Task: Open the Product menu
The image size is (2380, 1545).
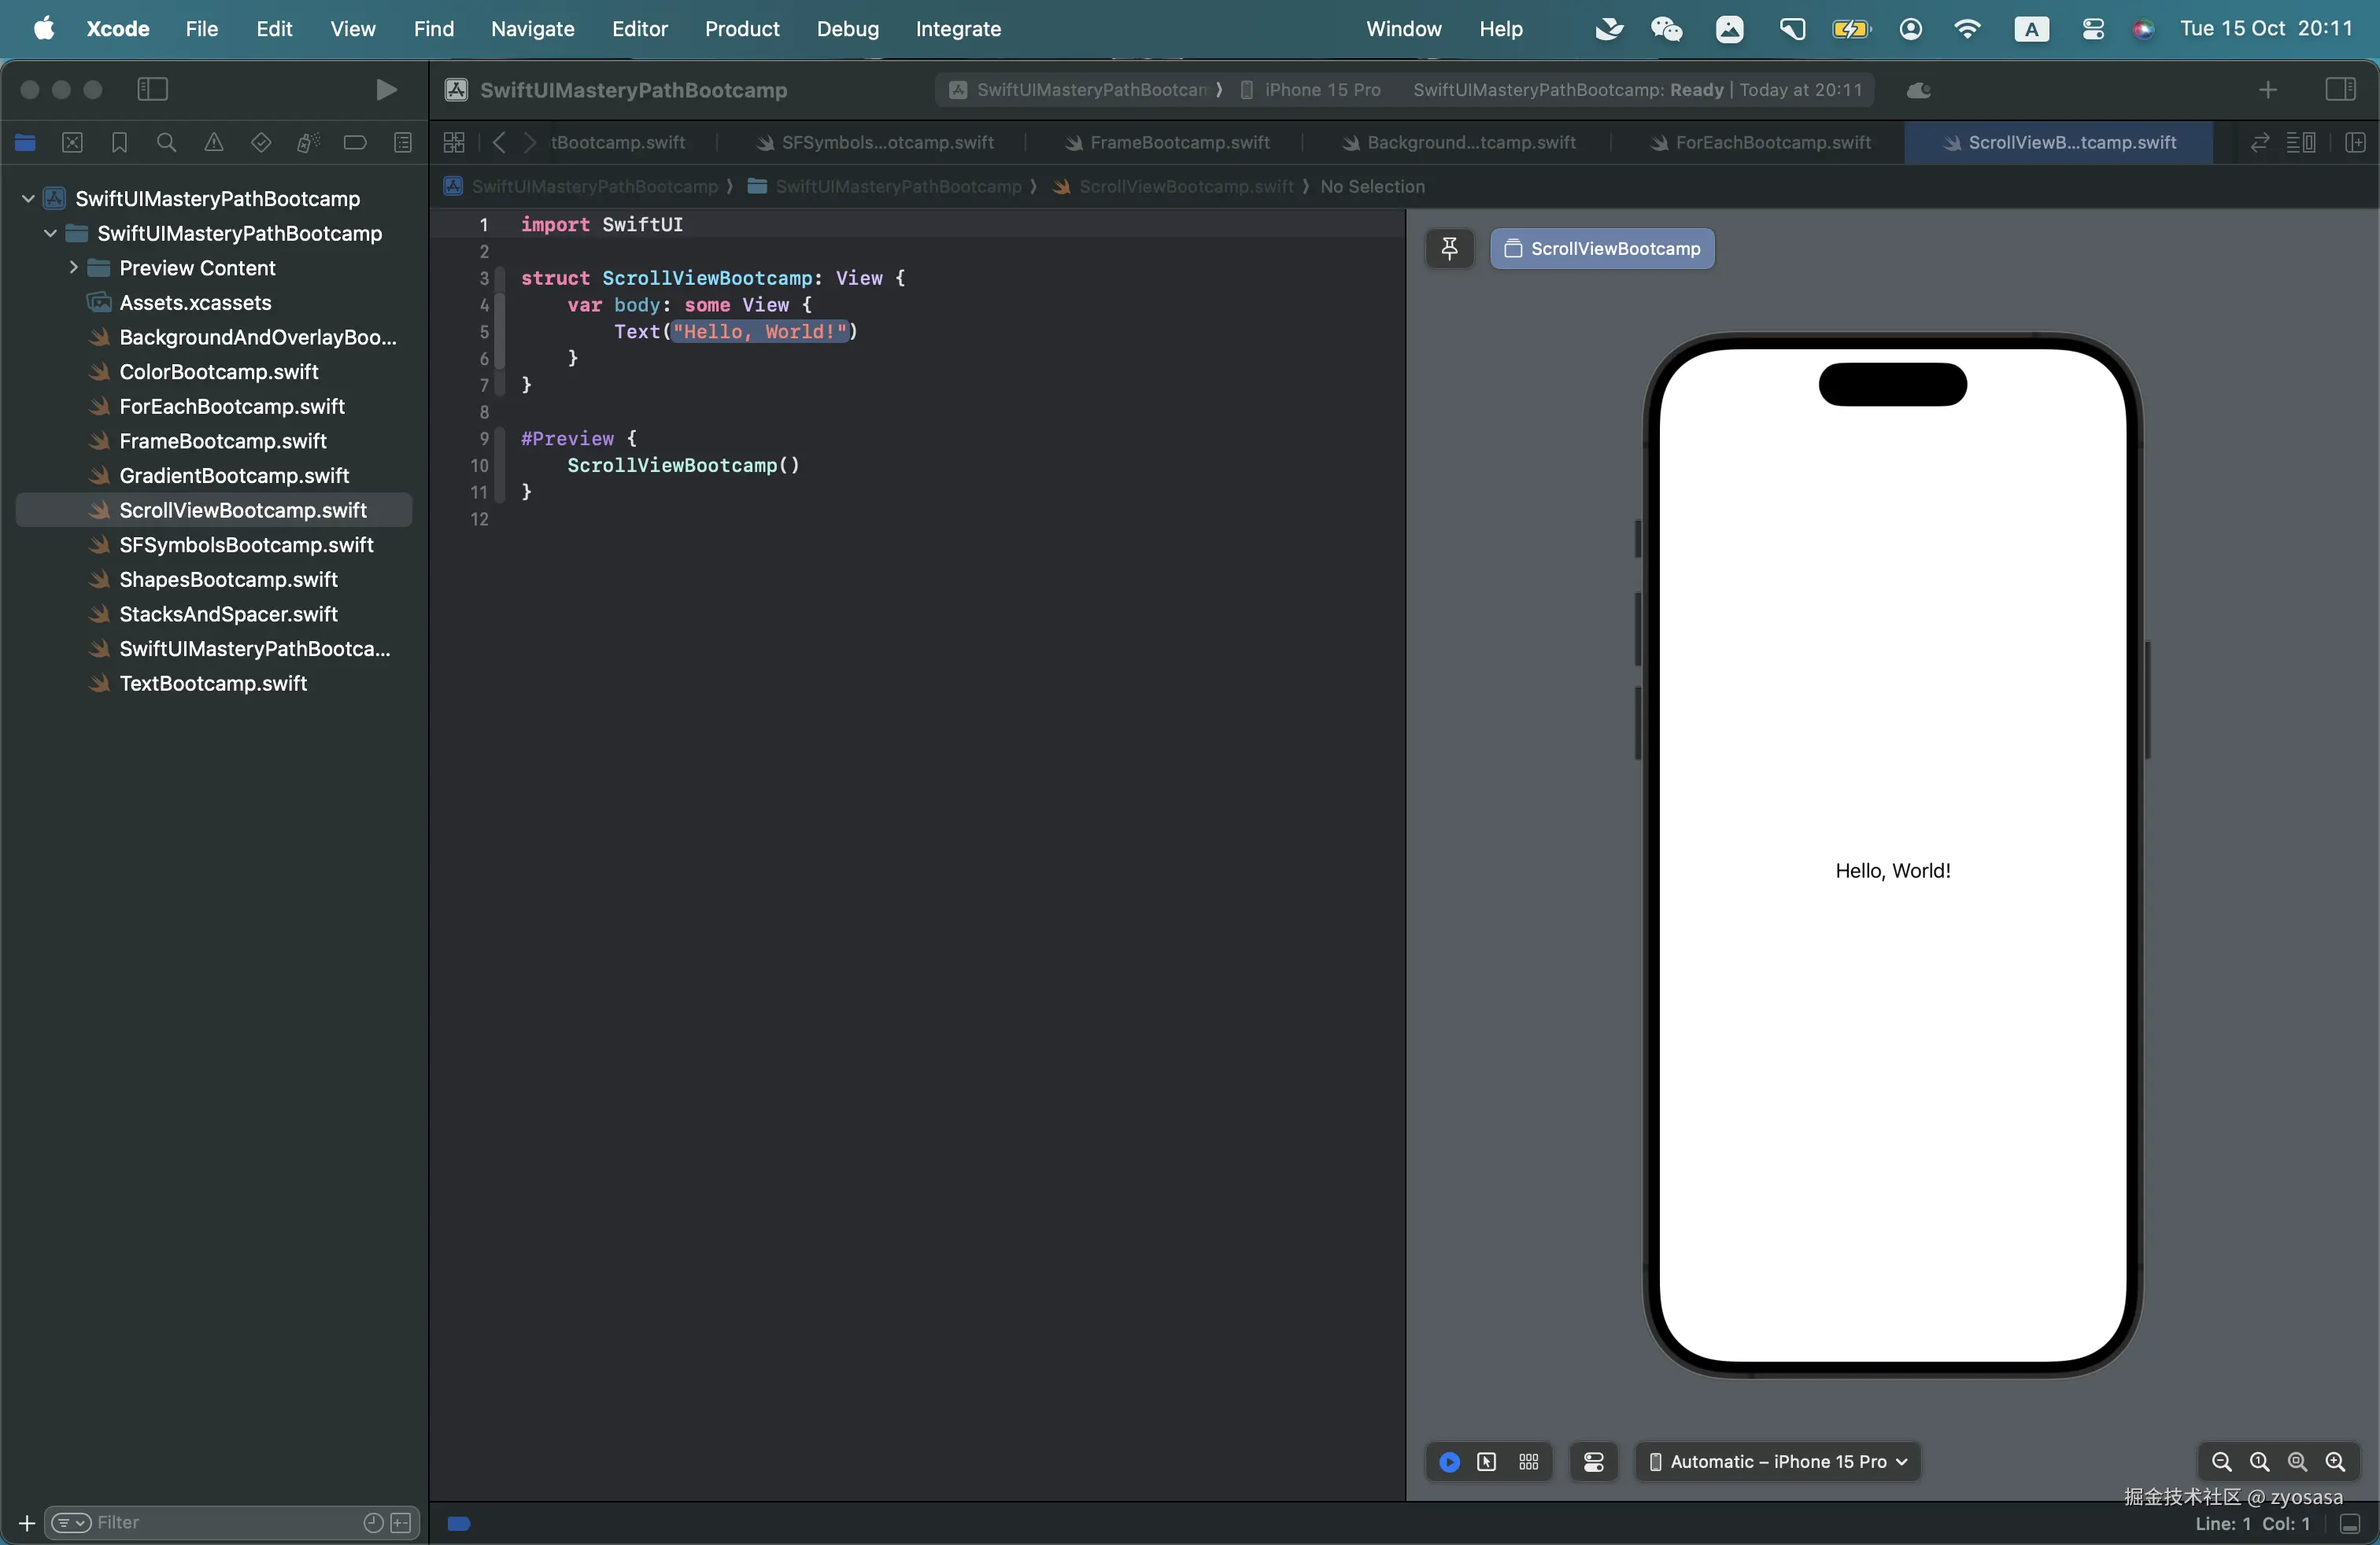Action: [x=741, y=29]
